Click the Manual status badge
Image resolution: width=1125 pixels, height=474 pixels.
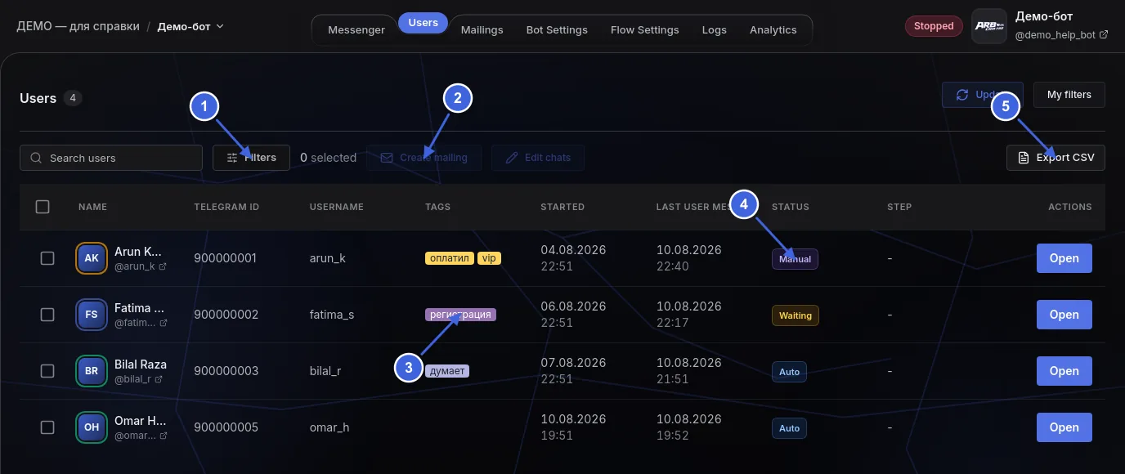coord(795,259)
